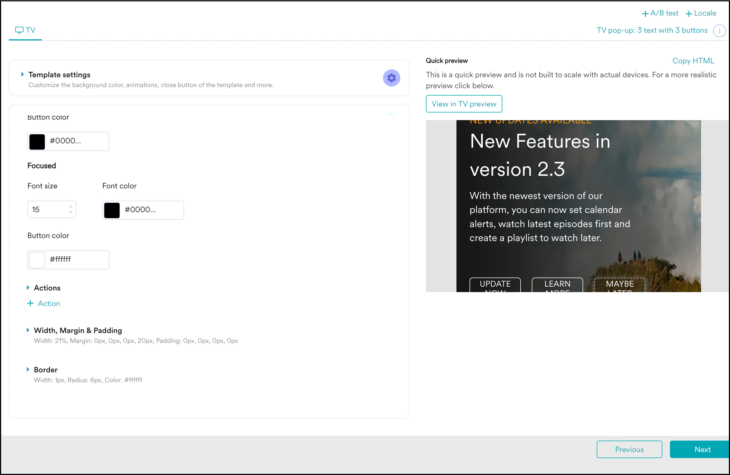Click the Copy HTML link
The height and width of the screenshot is (475, 730).
tap(693, 61)
